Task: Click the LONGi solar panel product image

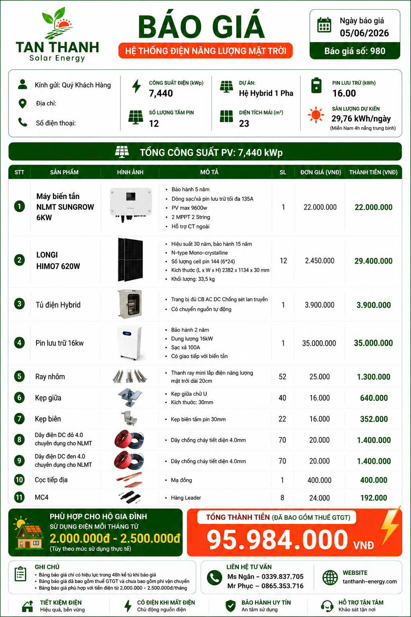Action: tap(130, 259)
